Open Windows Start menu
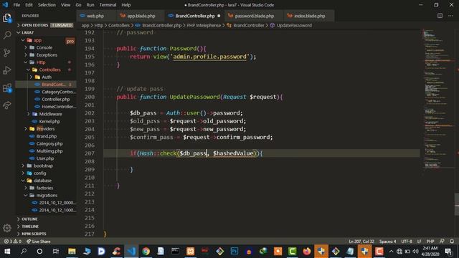Screen dimensions: 459x258 click(x=7, y=252)
